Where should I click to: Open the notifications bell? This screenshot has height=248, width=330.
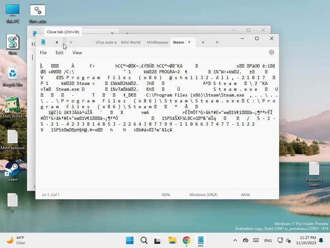tap(321, 240)
